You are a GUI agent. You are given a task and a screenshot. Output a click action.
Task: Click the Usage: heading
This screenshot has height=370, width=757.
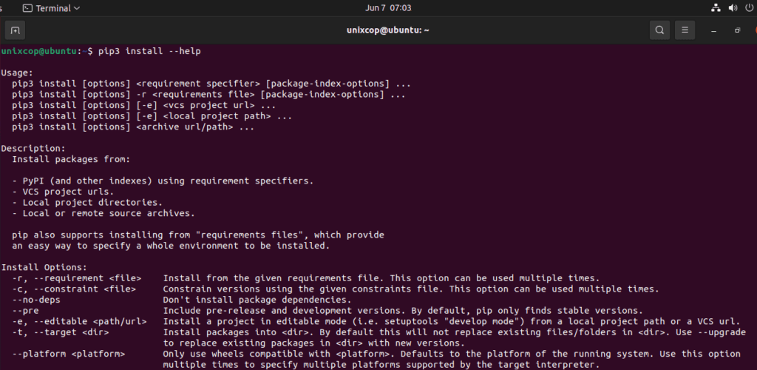tap(18, 73)
